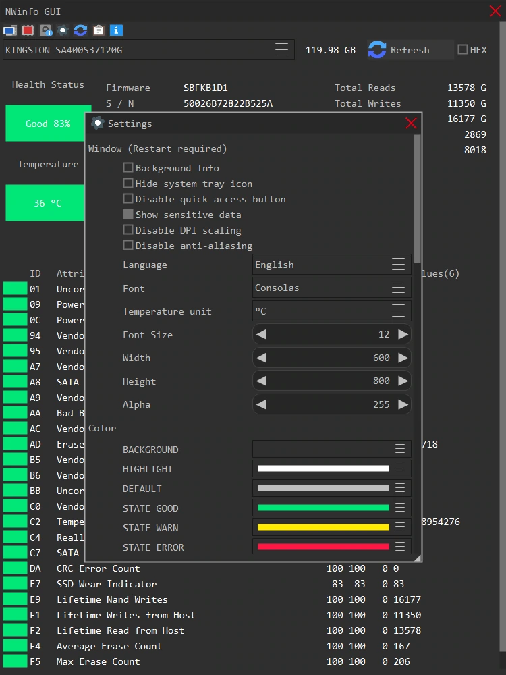The height and width of the screenshot is (675, 506).
Task: Click the main window vertical scrollbar
Action: point(502,335)
